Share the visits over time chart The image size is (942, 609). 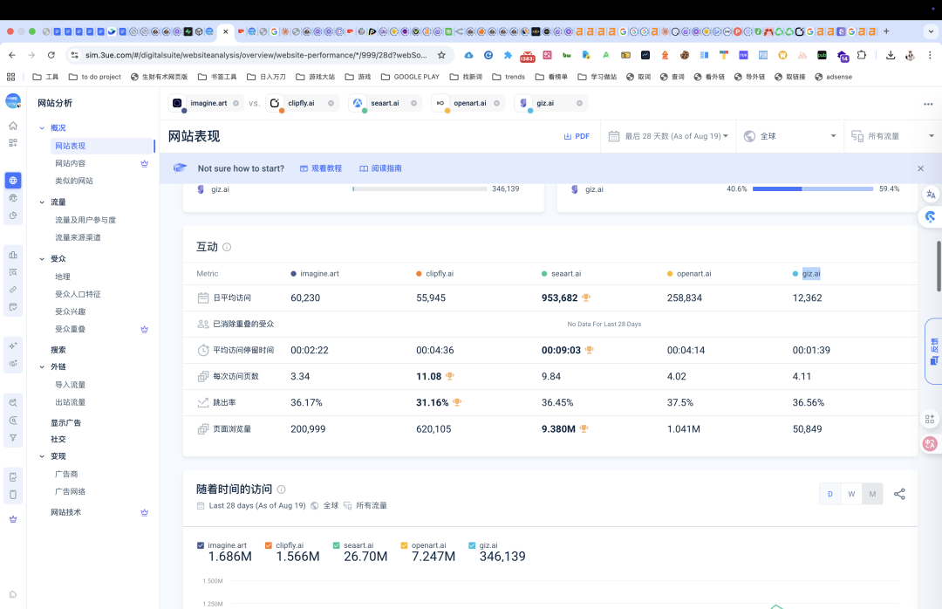[x=899, y=494]
